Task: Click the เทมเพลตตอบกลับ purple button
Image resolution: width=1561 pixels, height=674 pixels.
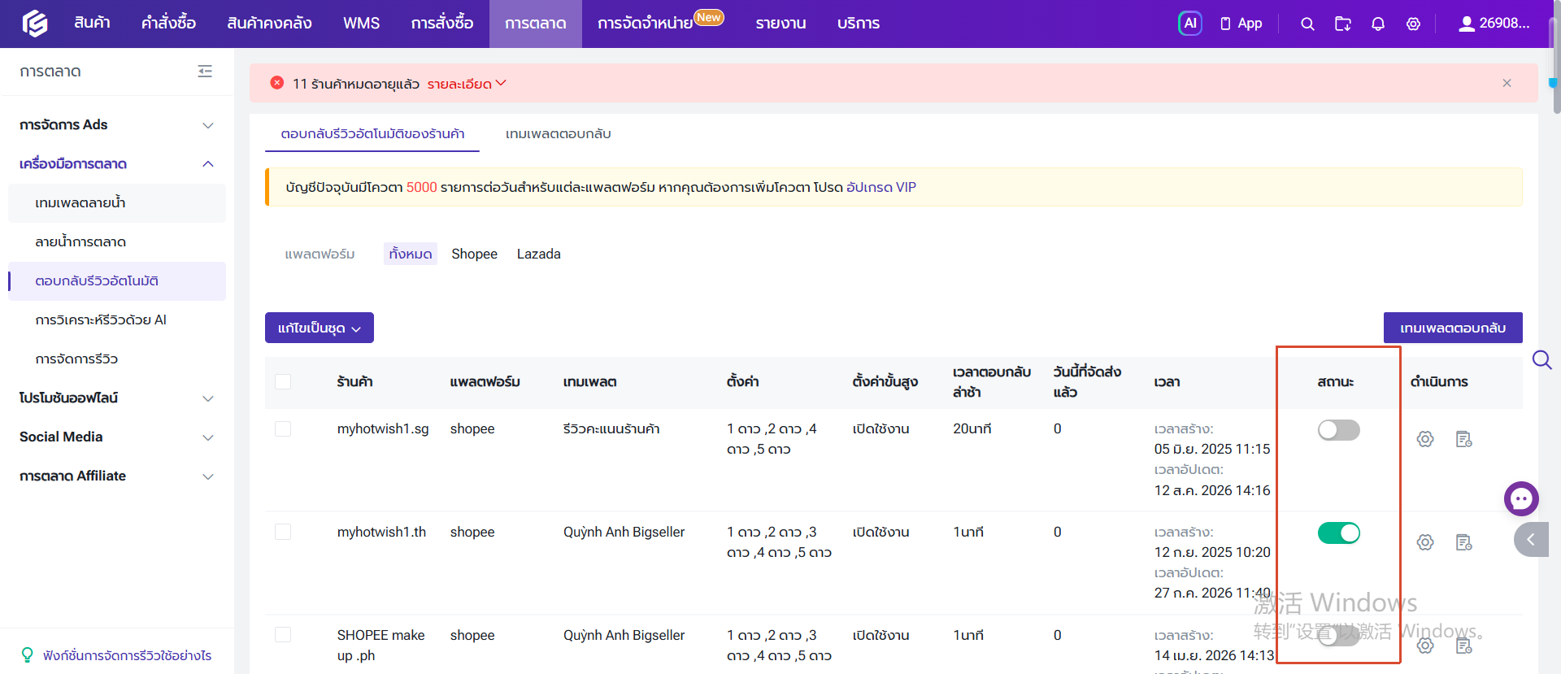Action: [x=1453, y=328]
